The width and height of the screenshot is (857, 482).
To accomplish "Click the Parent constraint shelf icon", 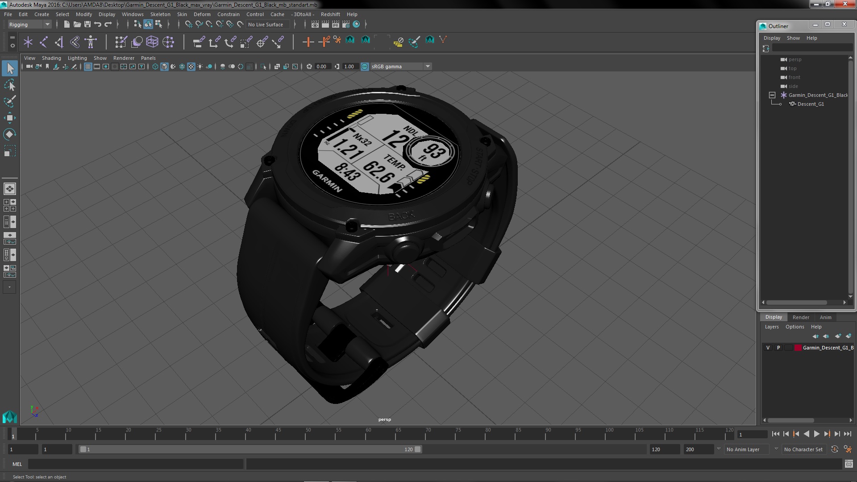I will (199, 42).
